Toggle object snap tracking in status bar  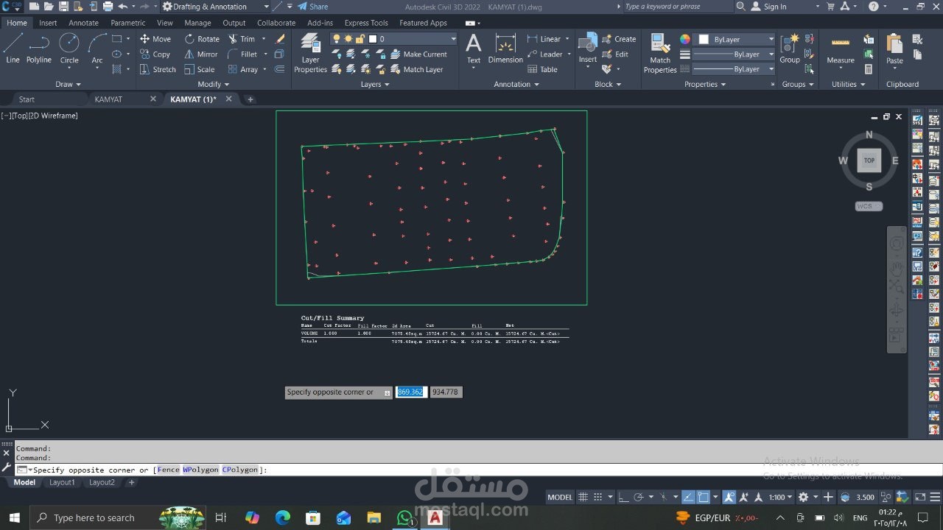687,497
